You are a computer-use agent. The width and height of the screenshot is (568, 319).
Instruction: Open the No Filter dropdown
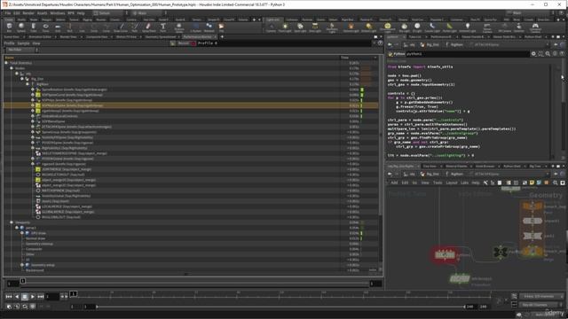click(x=21, y=50)
